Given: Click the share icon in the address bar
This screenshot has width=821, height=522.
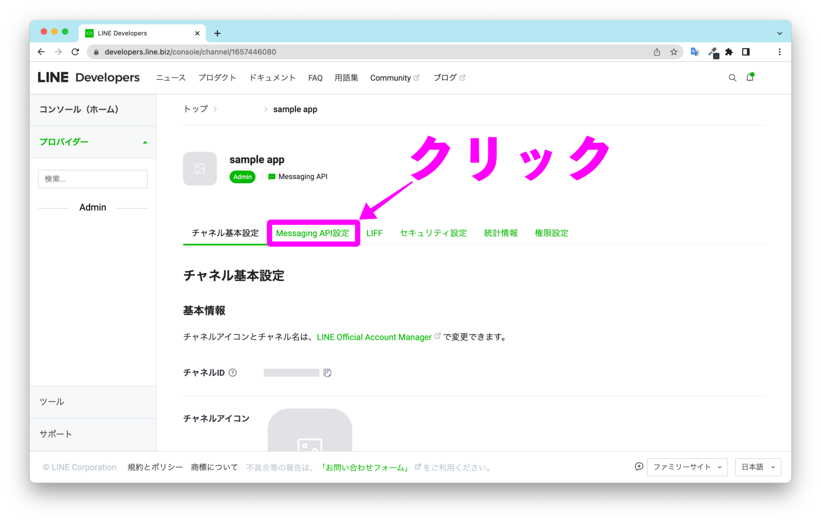Looking at the screenshot, I should point(657,52).
